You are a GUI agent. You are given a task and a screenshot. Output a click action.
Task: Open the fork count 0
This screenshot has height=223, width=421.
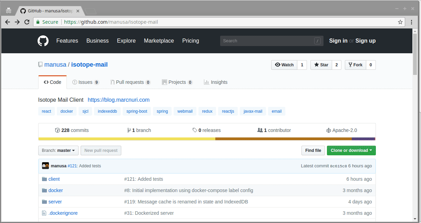click(371, 65)
